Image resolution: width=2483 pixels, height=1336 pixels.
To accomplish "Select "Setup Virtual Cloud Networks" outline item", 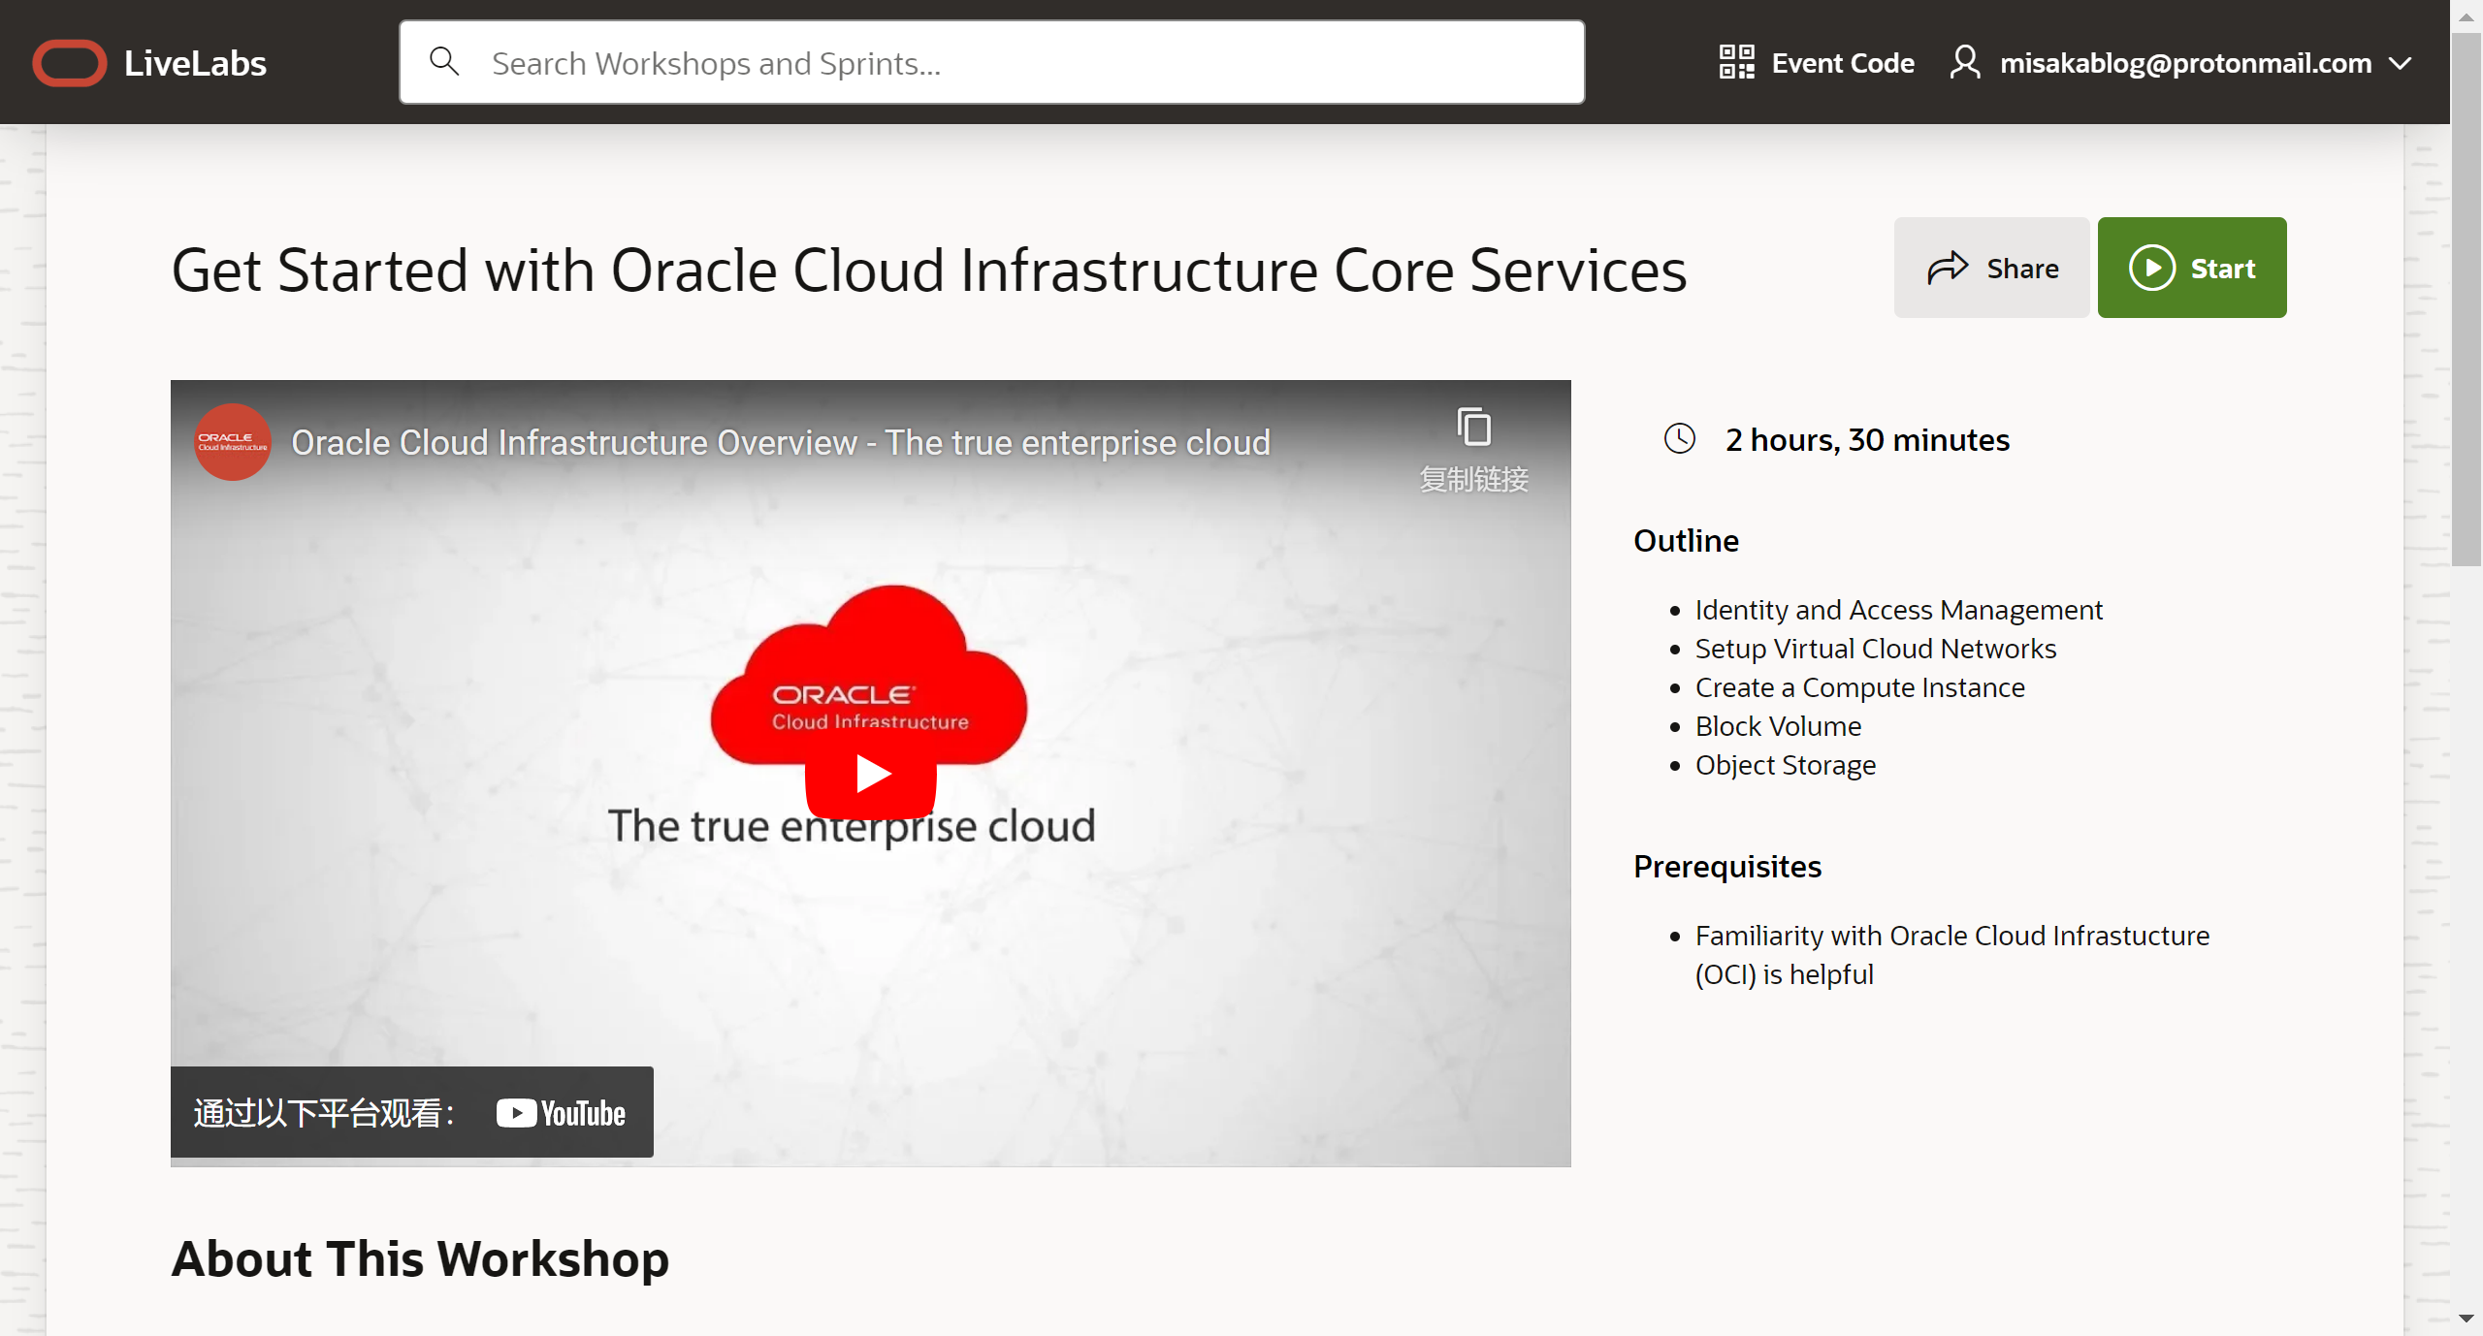I will point(1875,649).
